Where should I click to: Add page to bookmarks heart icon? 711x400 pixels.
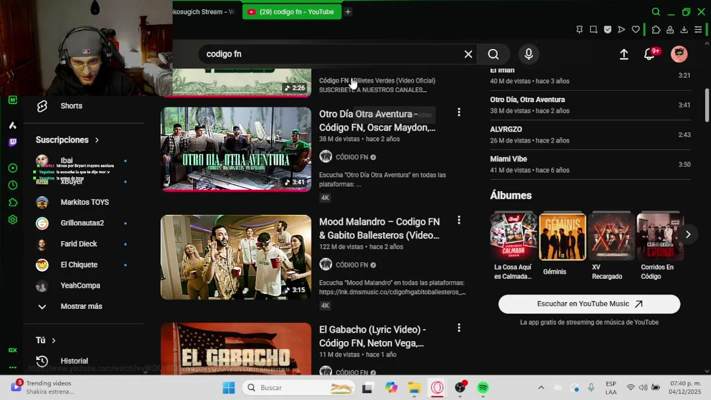pyautogui.click(x=635, y=29)
